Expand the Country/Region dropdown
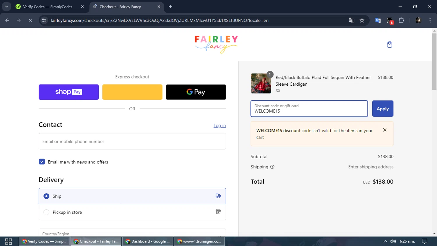This screenshot has width=437, height=246. (x=132, y=233)
